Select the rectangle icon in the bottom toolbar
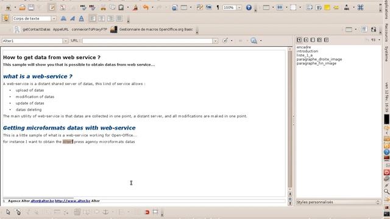Screen dimensions: 390x219 click(x=155, y=212)
